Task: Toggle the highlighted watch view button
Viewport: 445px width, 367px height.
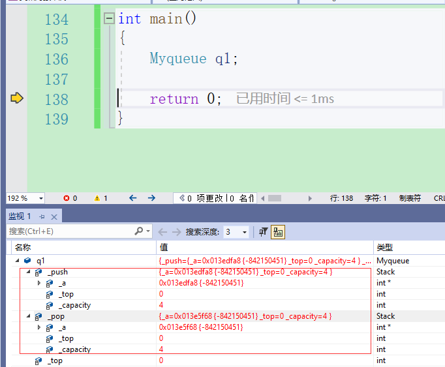Action: (x=278, y=231)
